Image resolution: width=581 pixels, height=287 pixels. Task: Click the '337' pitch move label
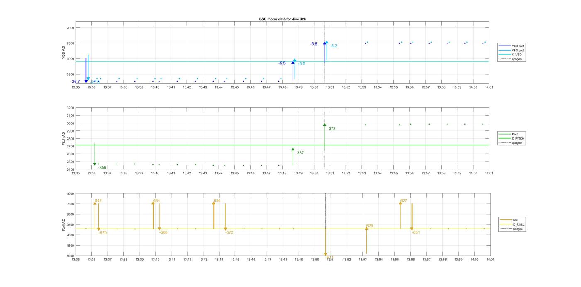point(300,153)
